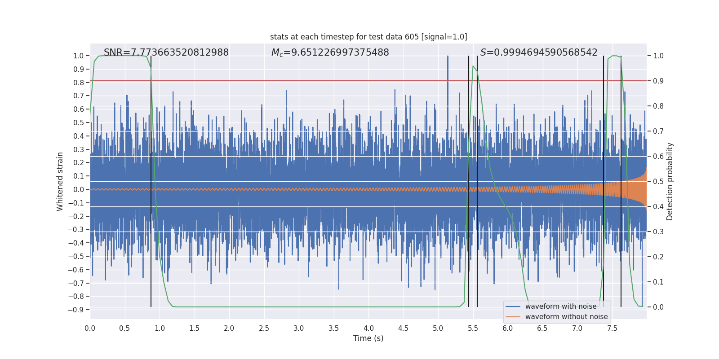Select the 0.7 tick on the Whitened strain axis
This screenshot has width=719, height=359.
coord(79,96)
